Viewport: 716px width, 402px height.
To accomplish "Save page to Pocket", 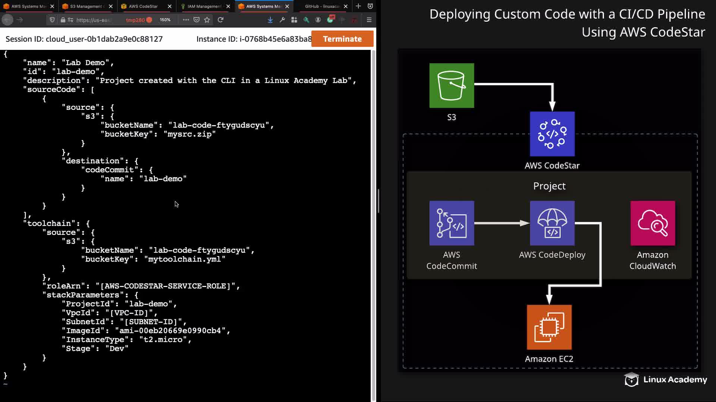I will pos(197,20).
